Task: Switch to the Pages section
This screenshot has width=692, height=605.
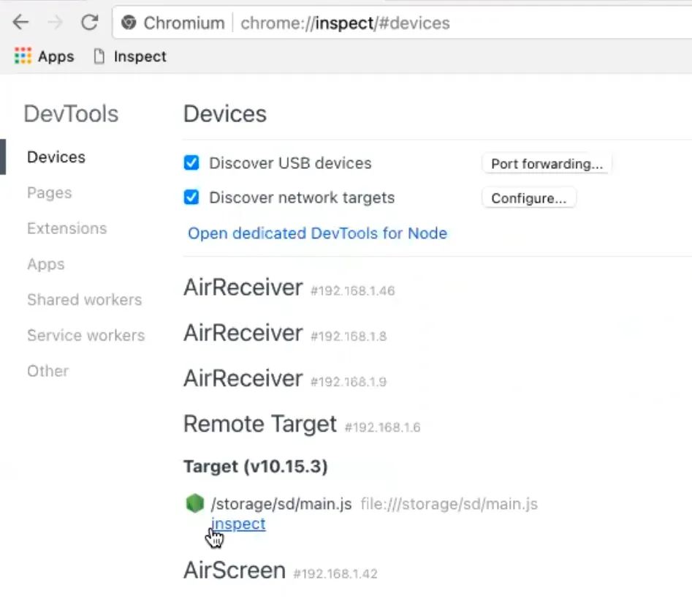Action: click(50, 192)
